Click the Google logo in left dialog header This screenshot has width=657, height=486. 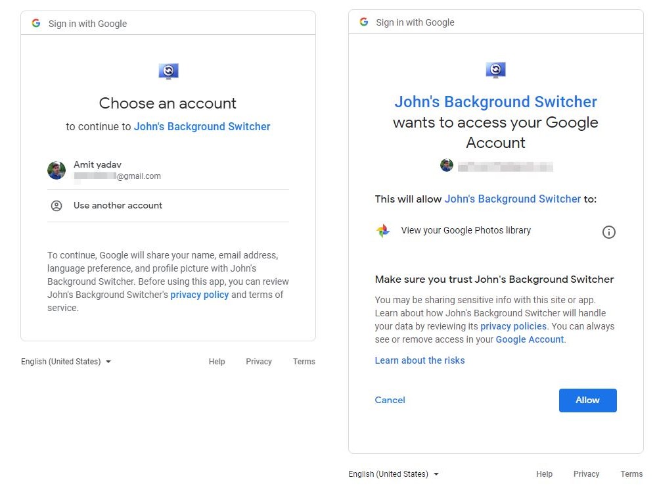36,23
